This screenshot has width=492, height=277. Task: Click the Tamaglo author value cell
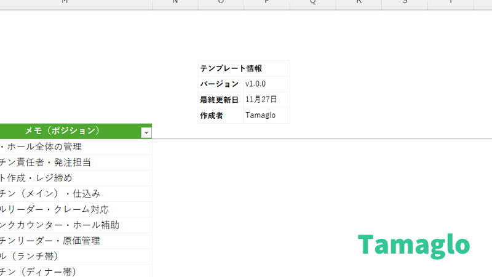(x=266, y=115)
